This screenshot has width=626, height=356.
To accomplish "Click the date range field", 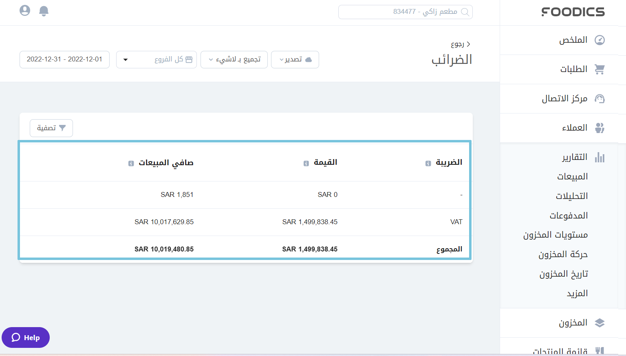I will [x=64, y=59].
